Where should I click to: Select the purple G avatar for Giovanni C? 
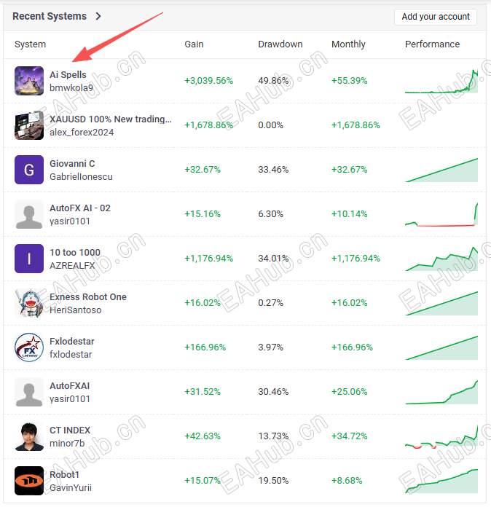coord(29,170)
